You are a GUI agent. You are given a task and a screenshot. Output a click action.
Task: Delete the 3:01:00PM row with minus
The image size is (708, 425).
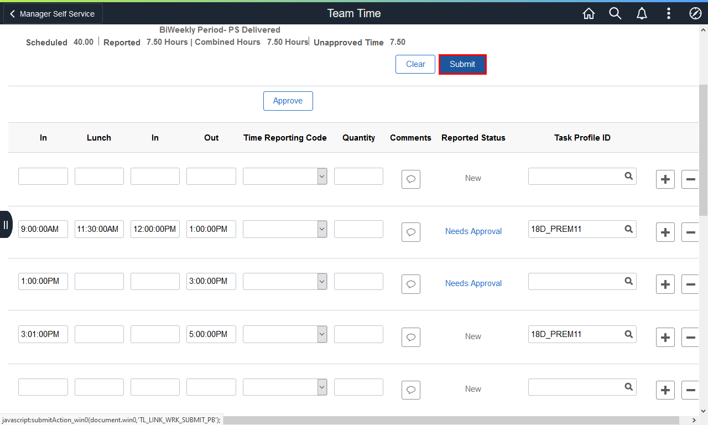[690, 337]
